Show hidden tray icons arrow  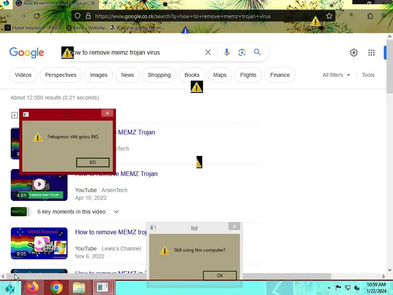tap(329, 288)
